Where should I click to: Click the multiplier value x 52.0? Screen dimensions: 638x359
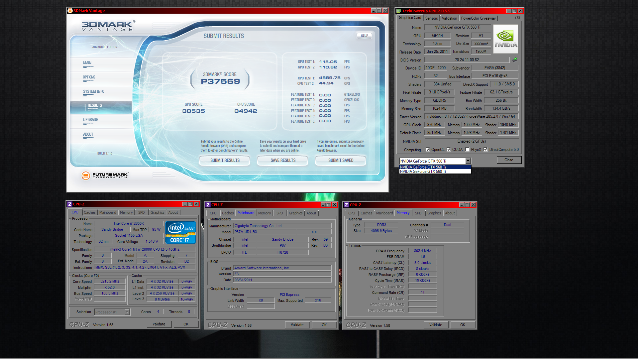(x=110, y=287)
